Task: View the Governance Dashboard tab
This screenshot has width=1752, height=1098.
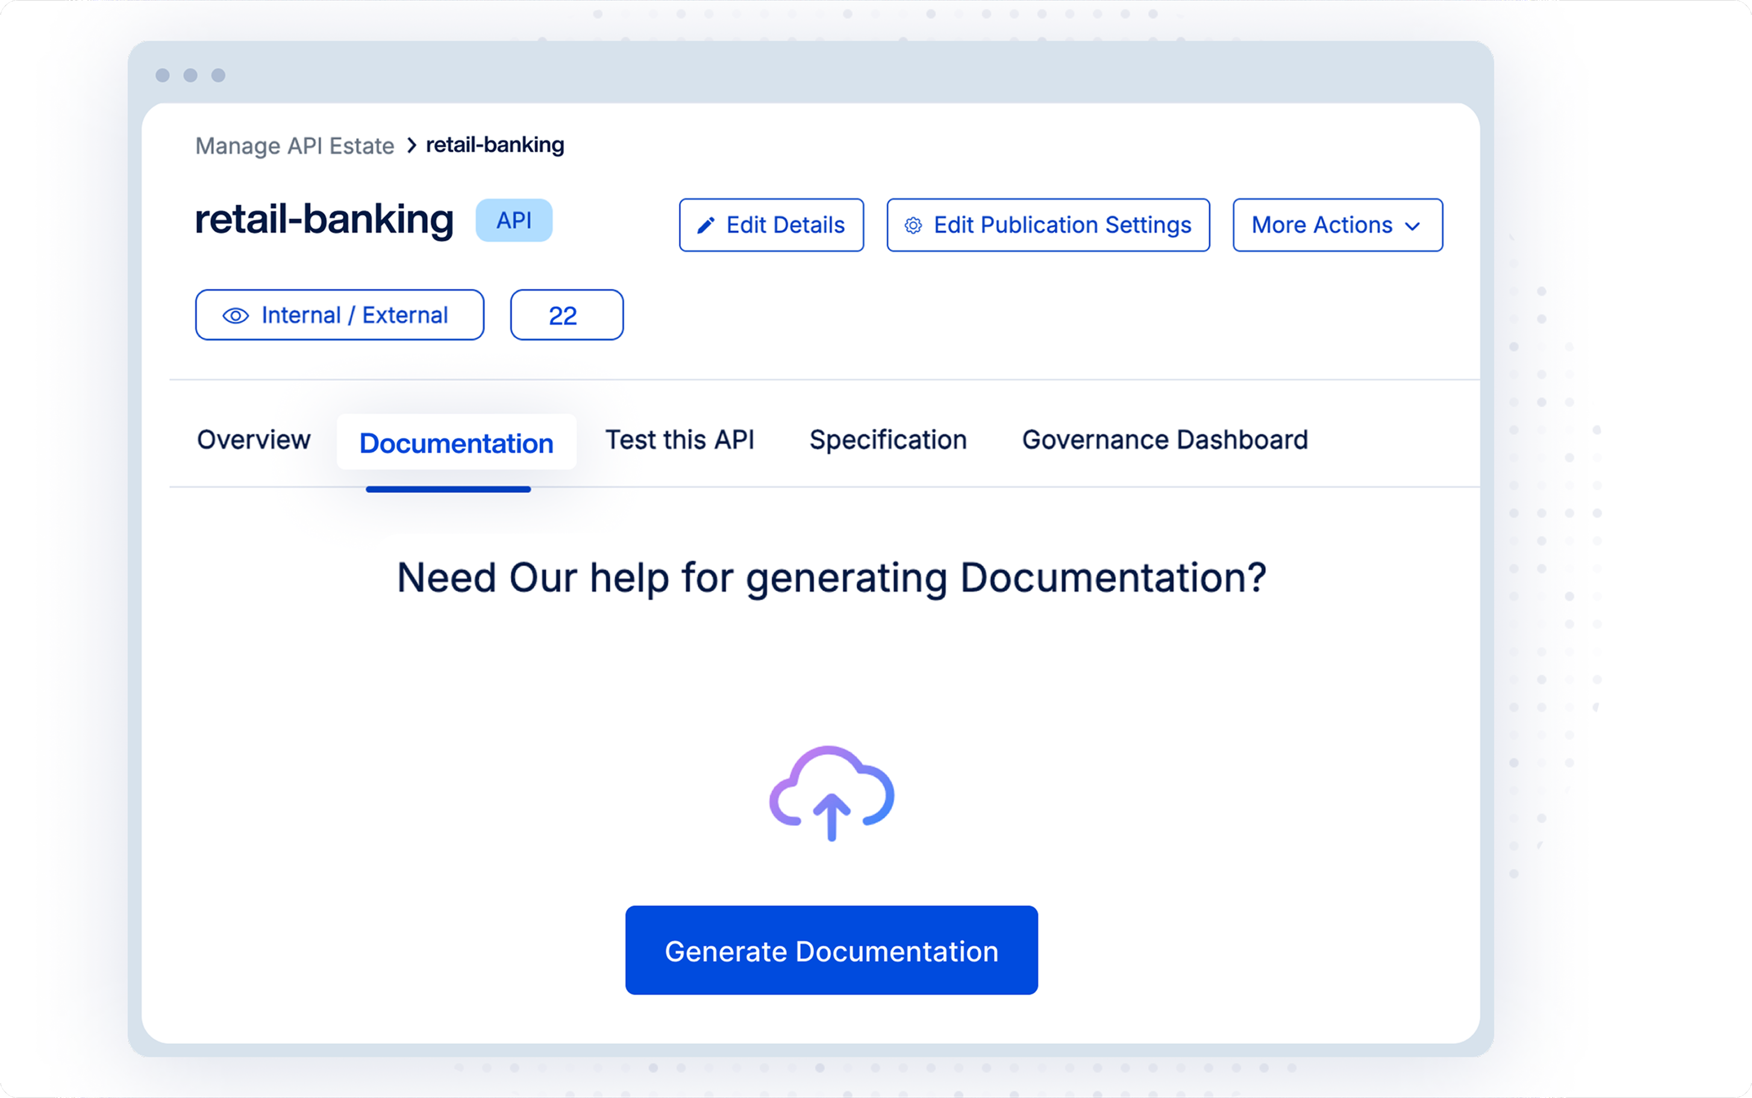Action: coord(1165,440)
